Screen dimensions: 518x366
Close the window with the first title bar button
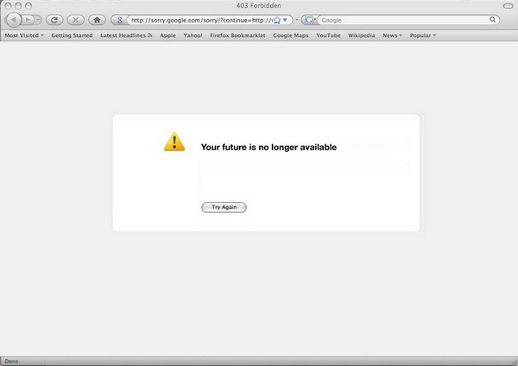pos(9,6)
